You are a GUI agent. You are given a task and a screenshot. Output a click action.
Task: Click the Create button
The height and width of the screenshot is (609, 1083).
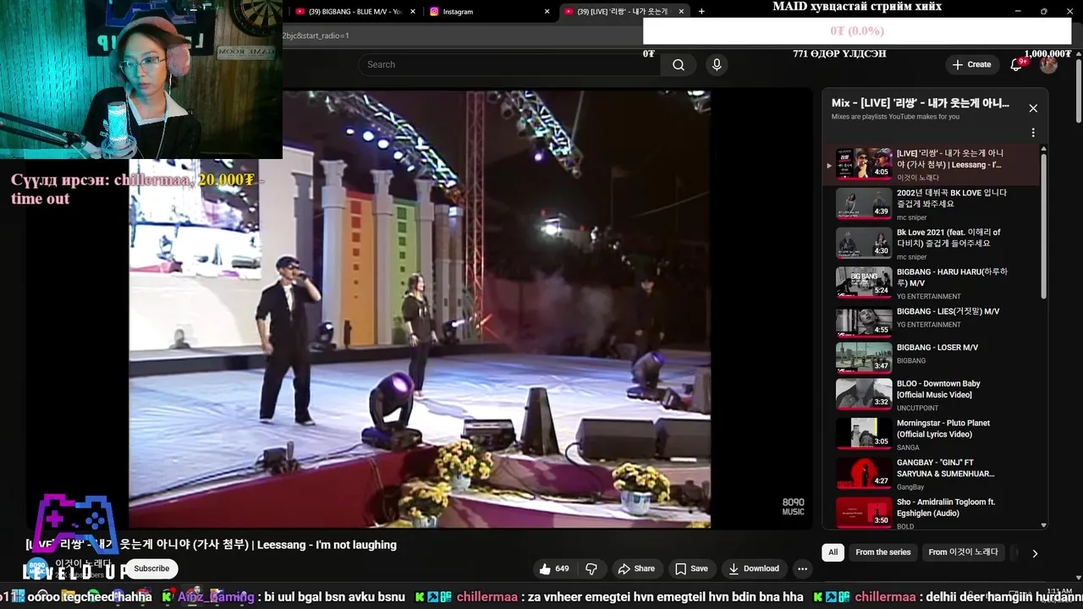(971, 64)
